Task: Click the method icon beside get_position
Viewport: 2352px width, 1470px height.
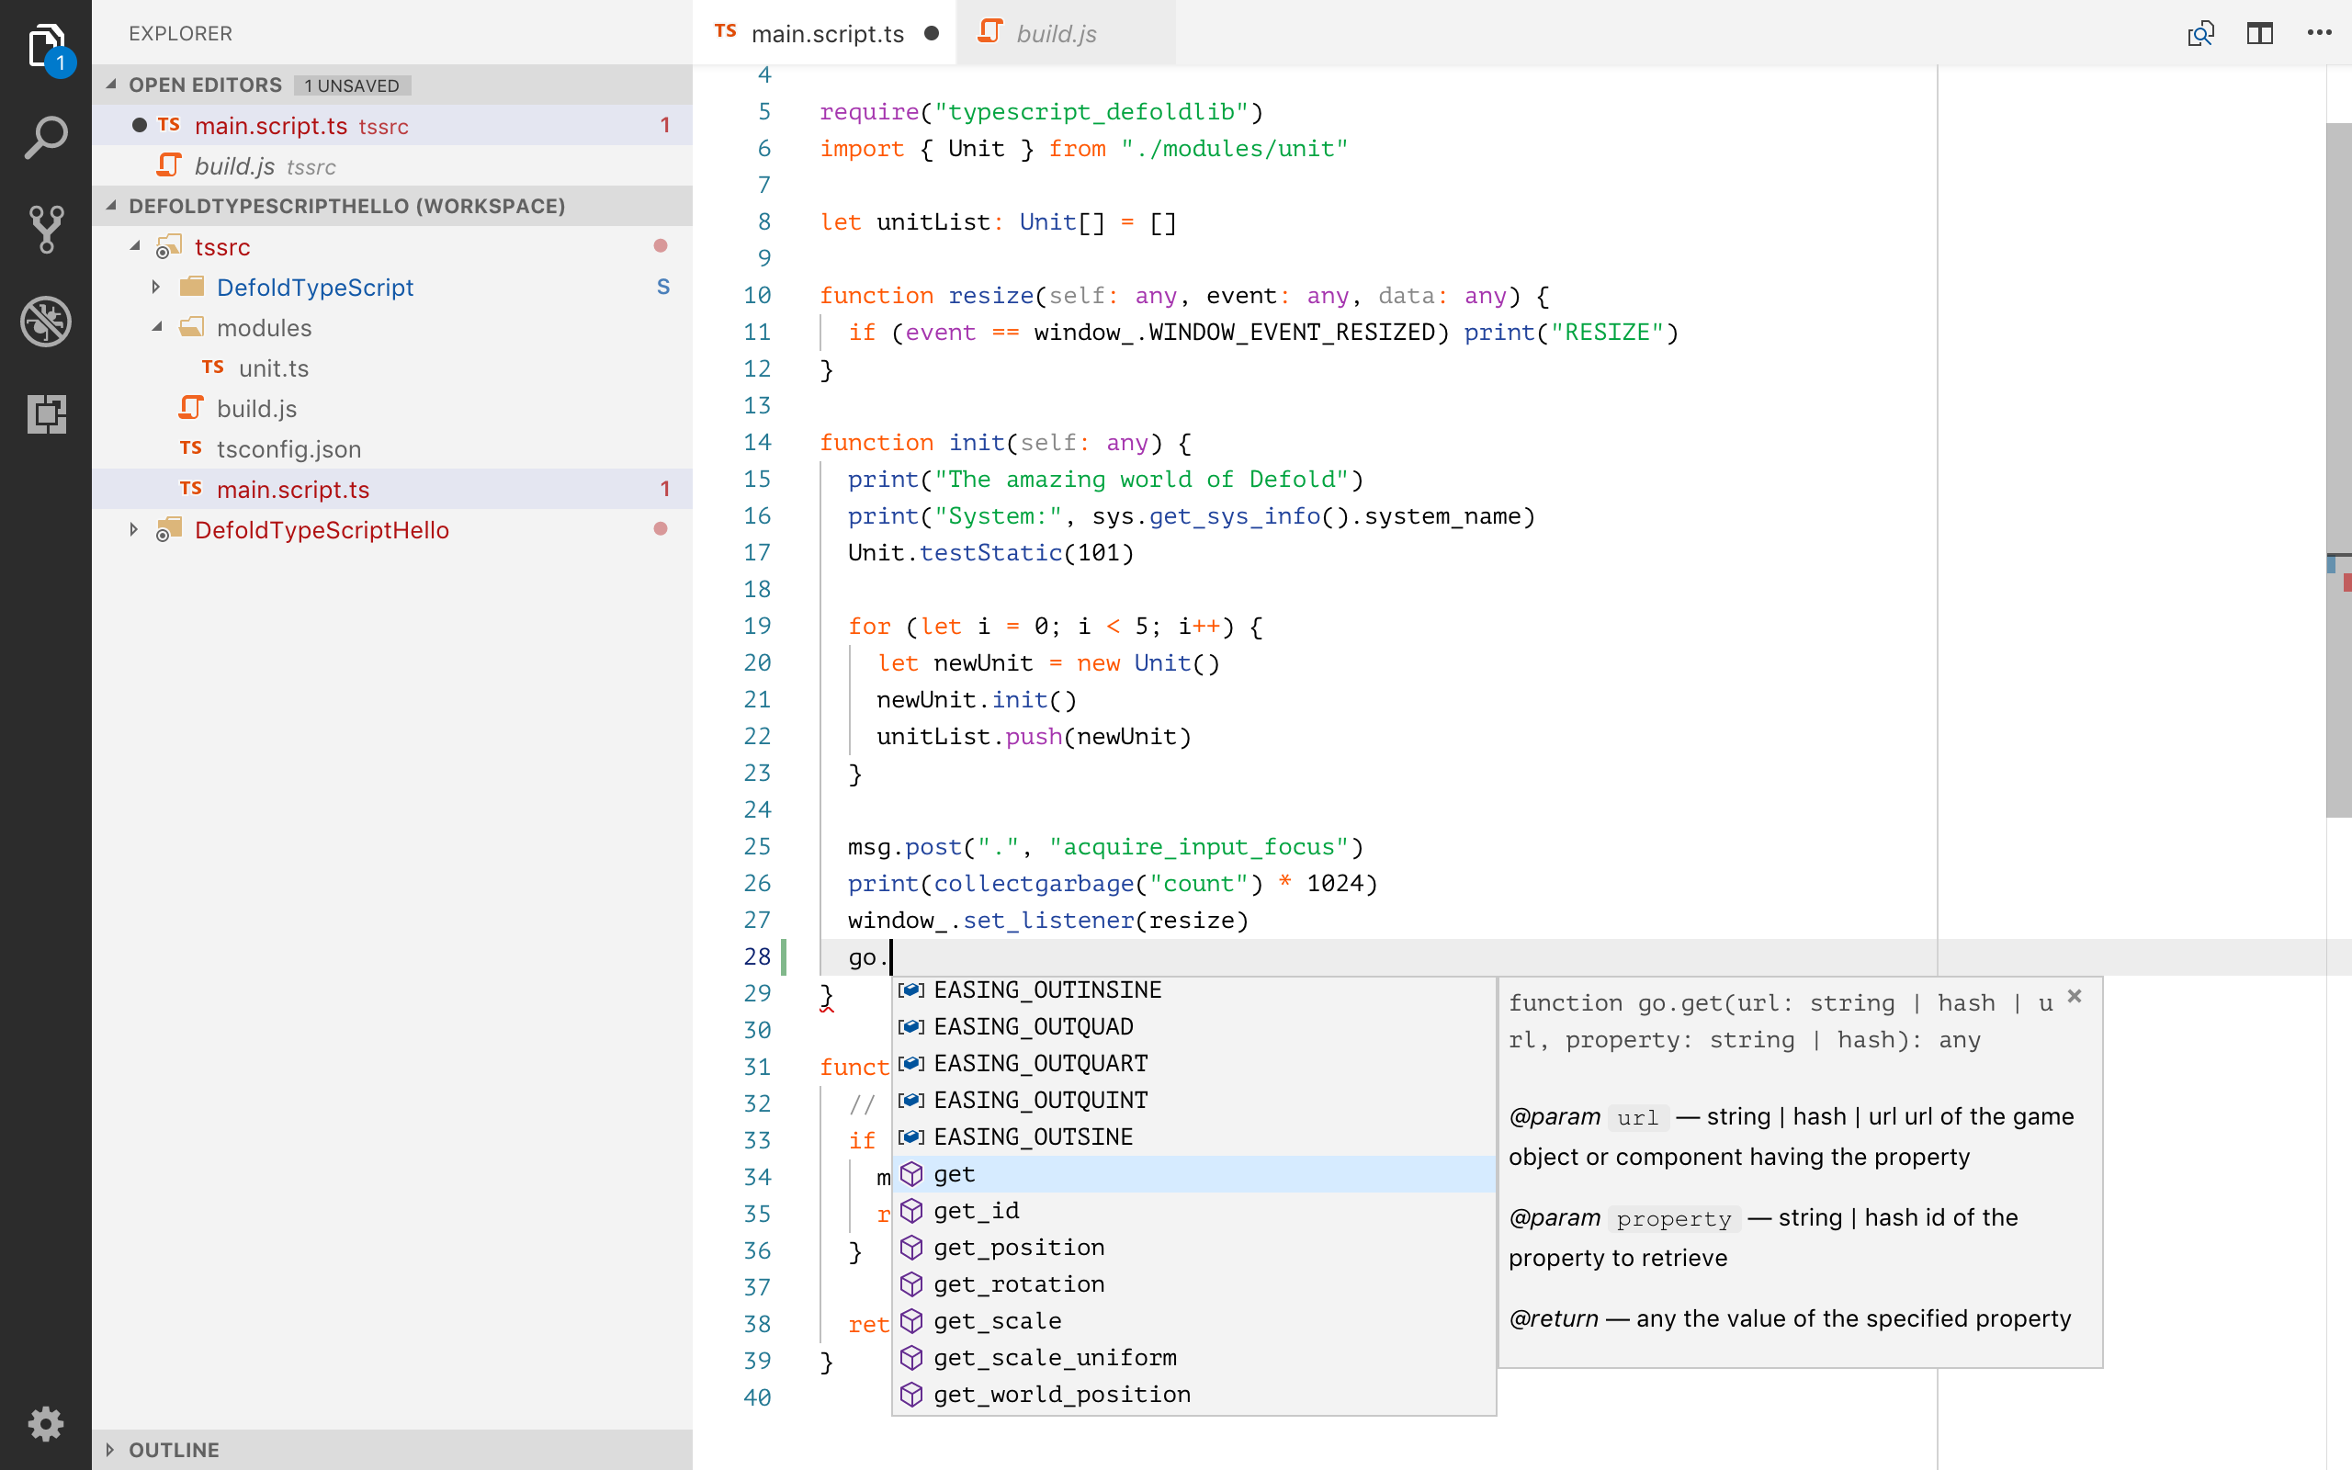Action: click(910, 1248)
